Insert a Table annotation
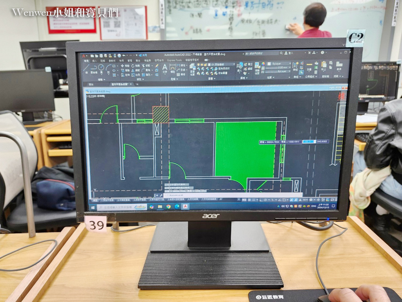Screen dimensions: 402x302 coord(181,74)
